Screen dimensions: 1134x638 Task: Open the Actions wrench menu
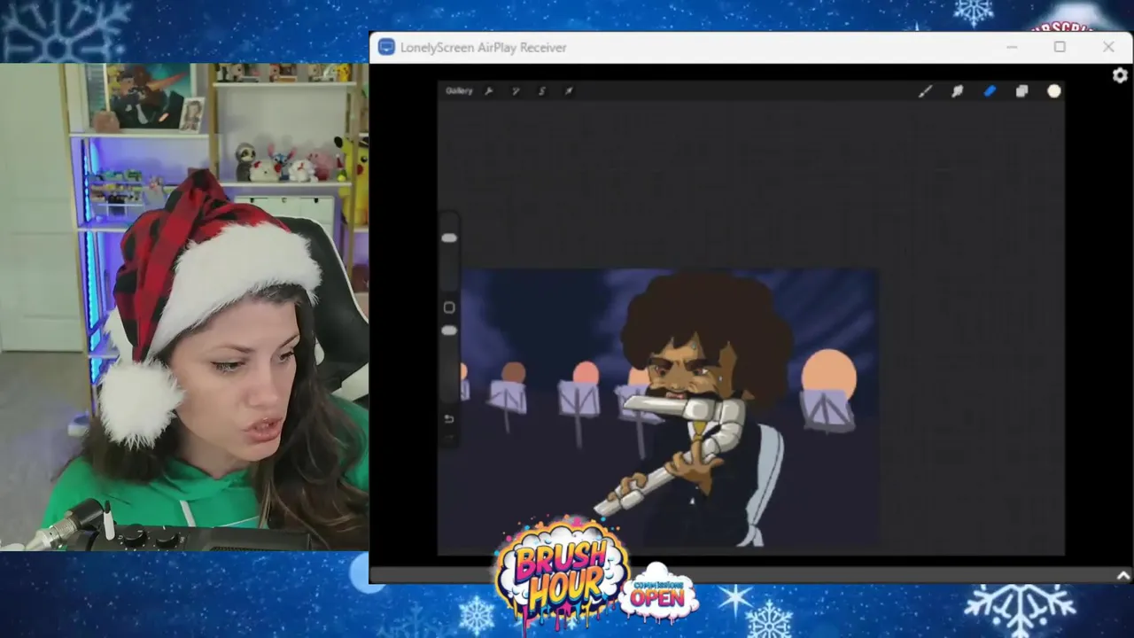coord(488,90)
